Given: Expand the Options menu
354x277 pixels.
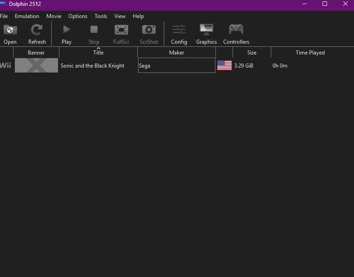Looking at the screenshot, I should [78, 16].
